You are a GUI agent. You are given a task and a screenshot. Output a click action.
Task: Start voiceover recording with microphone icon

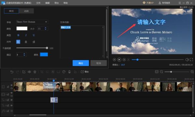(x=70, y=72)
